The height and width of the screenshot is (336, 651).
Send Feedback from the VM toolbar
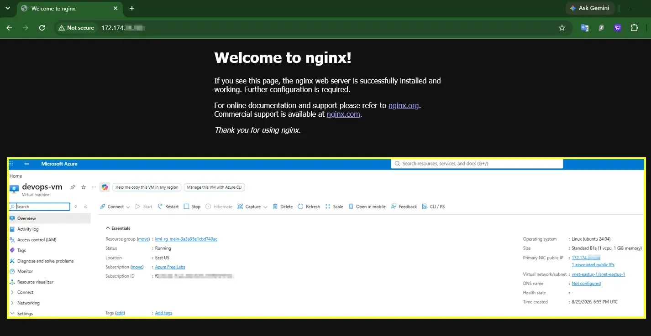click(404, 207)
